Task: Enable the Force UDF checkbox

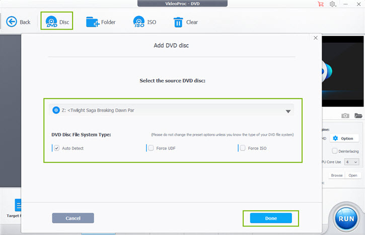Action: (151, 148)
